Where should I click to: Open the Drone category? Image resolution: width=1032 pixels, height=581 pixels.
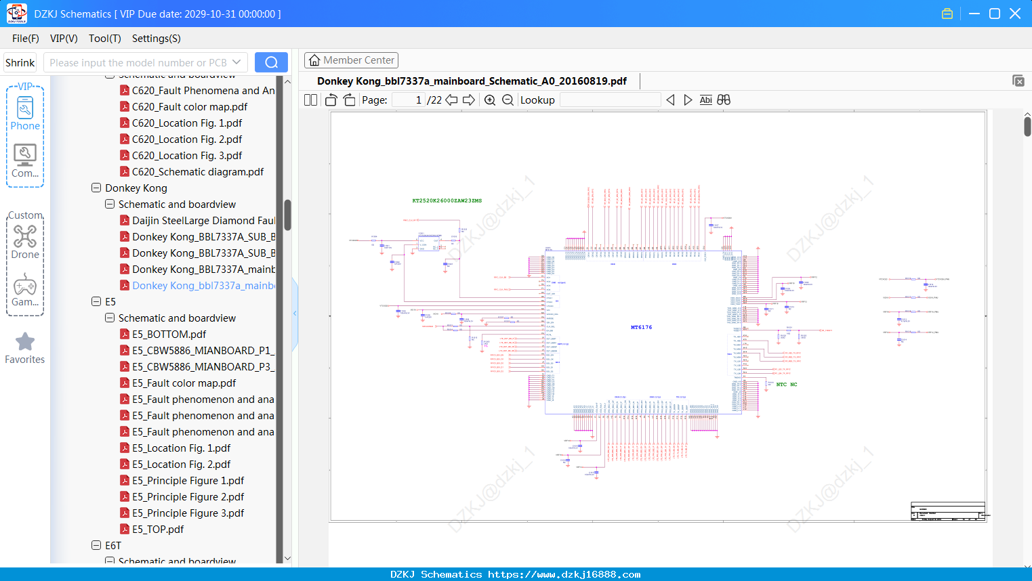click(x=25, y=242)
